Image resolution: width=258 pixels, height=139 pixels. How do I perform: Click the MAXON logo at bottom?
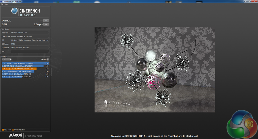[x=16, y=135]
